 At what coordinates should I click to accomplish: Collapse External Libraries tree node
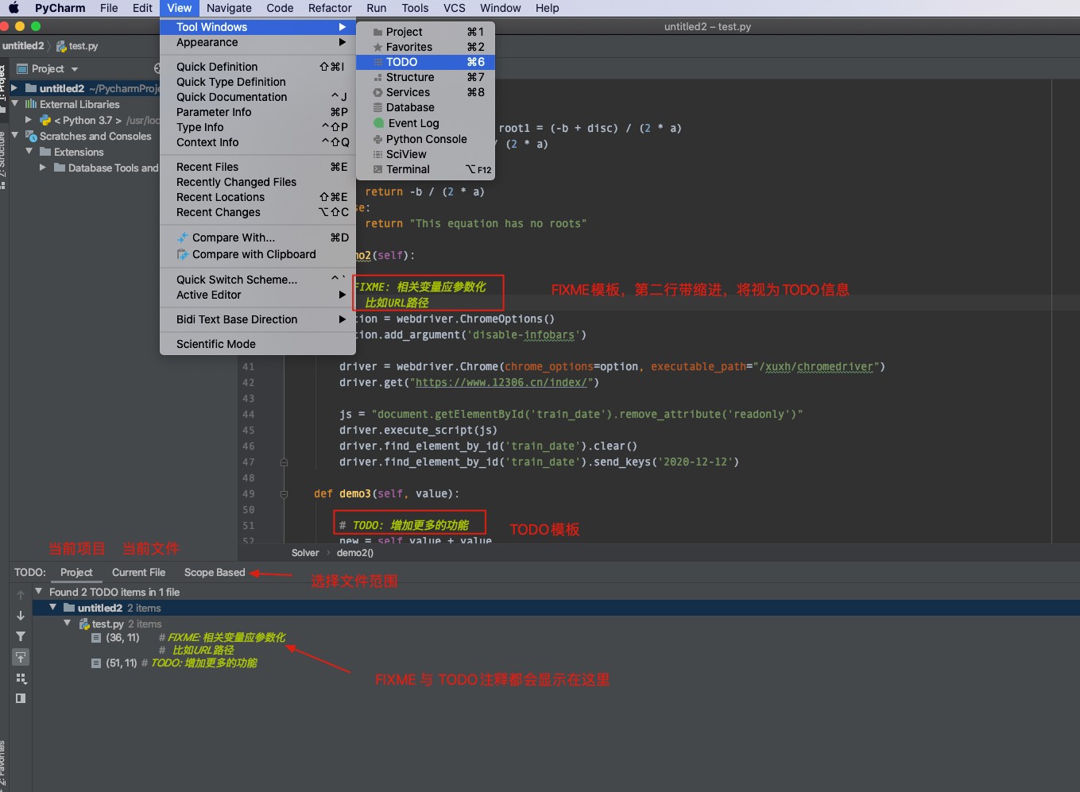point(14,104)
